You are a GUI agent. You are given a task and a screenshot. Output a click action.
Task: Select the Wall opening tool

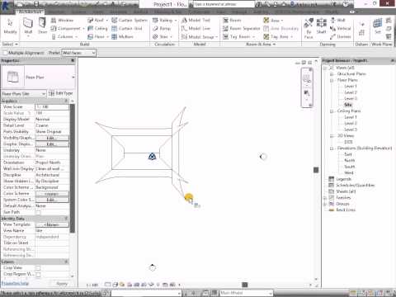[337, 20]
